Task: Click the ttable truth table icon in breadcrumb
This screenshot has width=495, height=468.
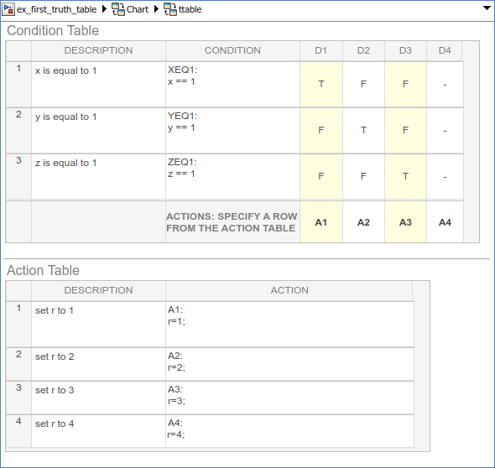Action: click(x=170, y=9)
